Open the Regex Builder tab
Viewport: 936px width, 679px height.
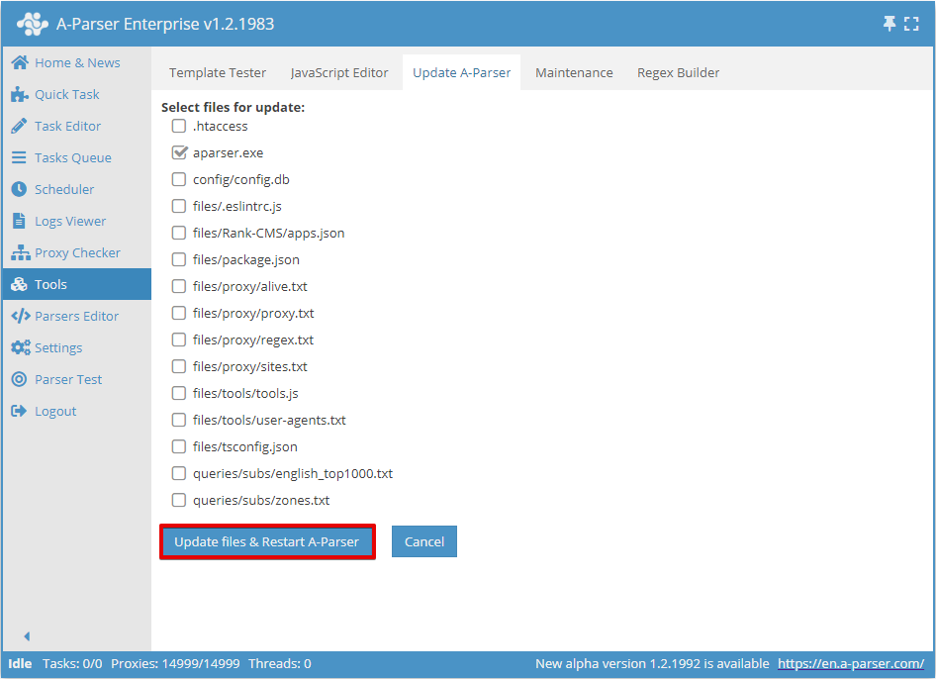pyautogui.click(x=678, y=72)
